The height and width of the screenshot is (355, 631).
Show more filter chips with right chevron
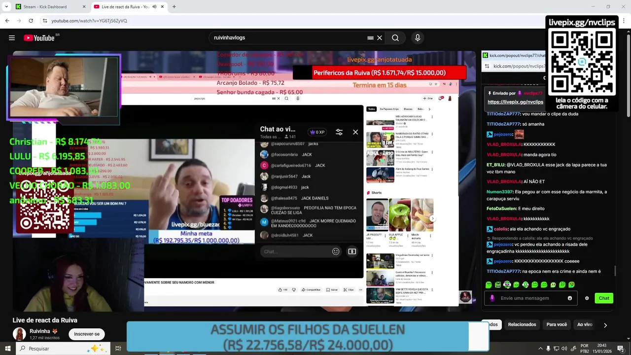point(605,325)
